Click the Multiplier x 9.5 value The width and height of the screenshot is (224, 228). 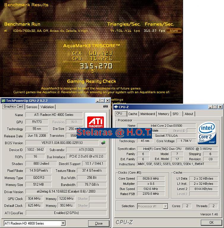151,184
